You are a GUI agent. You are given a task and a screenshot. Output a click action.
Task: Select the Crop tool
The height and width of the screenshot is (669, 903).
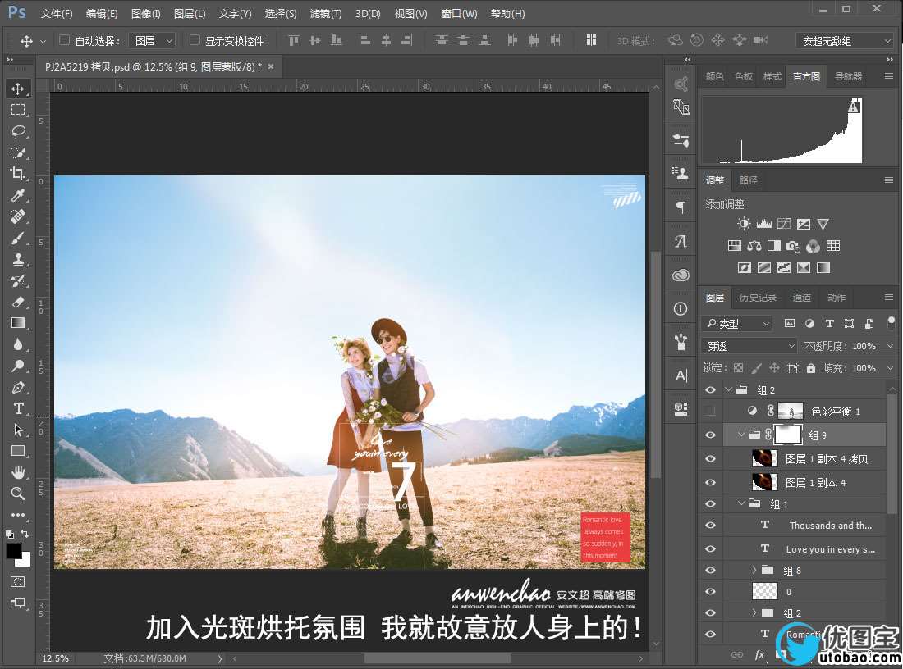(x=18, y=173)
